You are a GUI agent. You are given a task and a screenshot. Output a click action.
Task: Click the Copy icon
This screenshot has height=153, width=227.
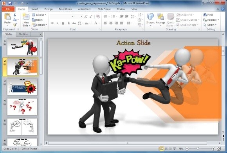[14, 20]
